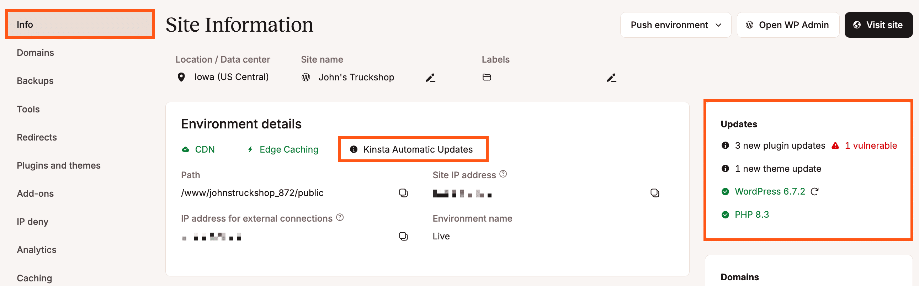919x286 pixels.
Task: Copy the Site IP address
Action: [655, 193]
